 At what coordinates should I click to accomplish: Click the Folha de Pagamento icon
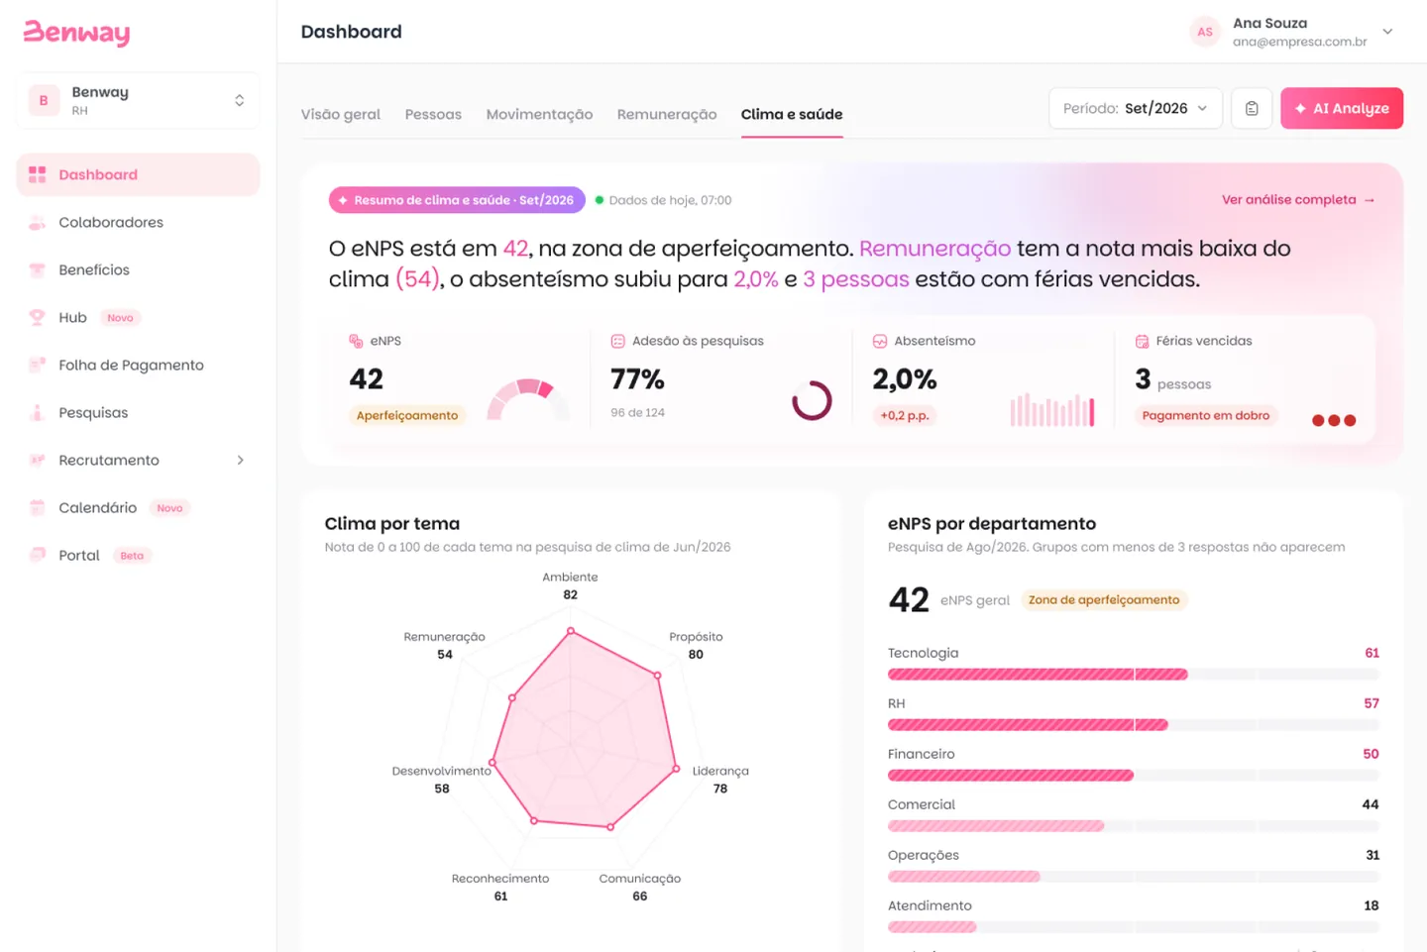tap(38, 365)
